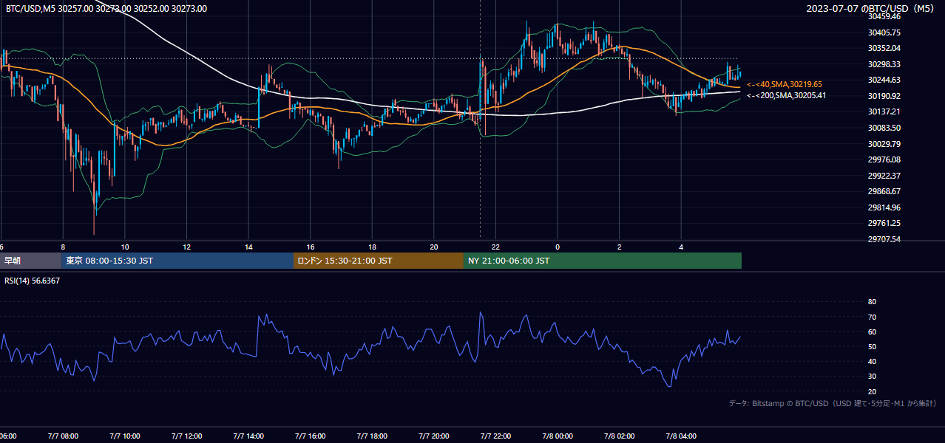The width and height of the screenshot is (945, 443).
Task: Click price axis label 30083.50
Action: coord(884,128)
